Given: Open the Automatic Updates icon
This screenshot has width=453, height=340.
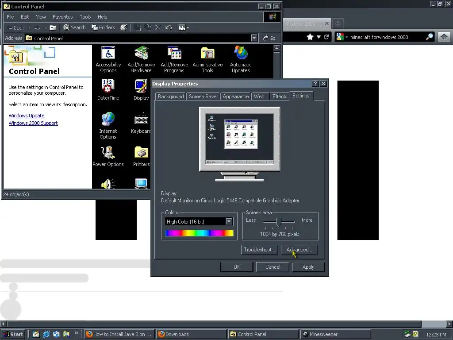Looking at the screenshot, I should tap(241, 59).
